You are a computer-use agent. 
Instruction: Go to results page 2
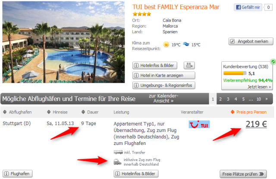pyautogui.click(x=220, y=99)
